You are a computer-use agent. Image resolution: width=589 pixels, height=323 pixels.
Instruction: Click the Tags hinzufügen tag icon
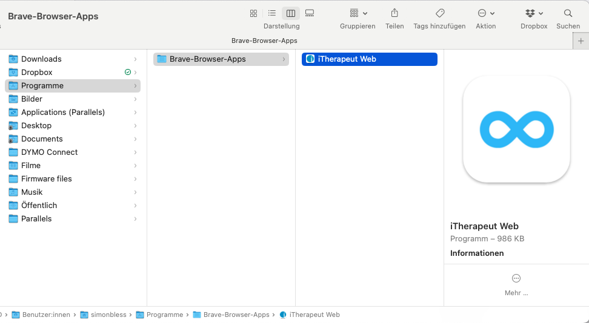[440, 13]
